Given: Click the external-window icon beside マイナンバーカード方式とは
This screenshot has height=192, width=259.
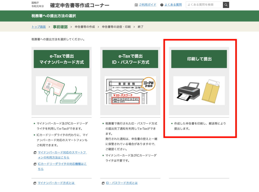Looking at the screenshot, I should click(35, 183).
